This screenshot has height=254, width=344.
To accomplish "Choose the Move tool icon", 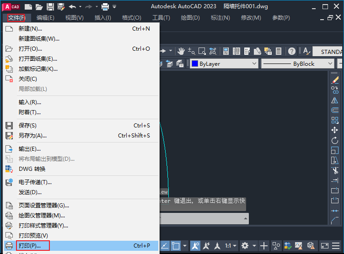I will pos(335,130).
